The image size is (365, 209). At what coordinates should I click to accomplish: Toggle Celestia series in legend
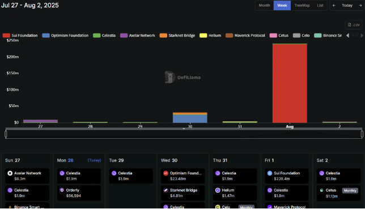104,35
